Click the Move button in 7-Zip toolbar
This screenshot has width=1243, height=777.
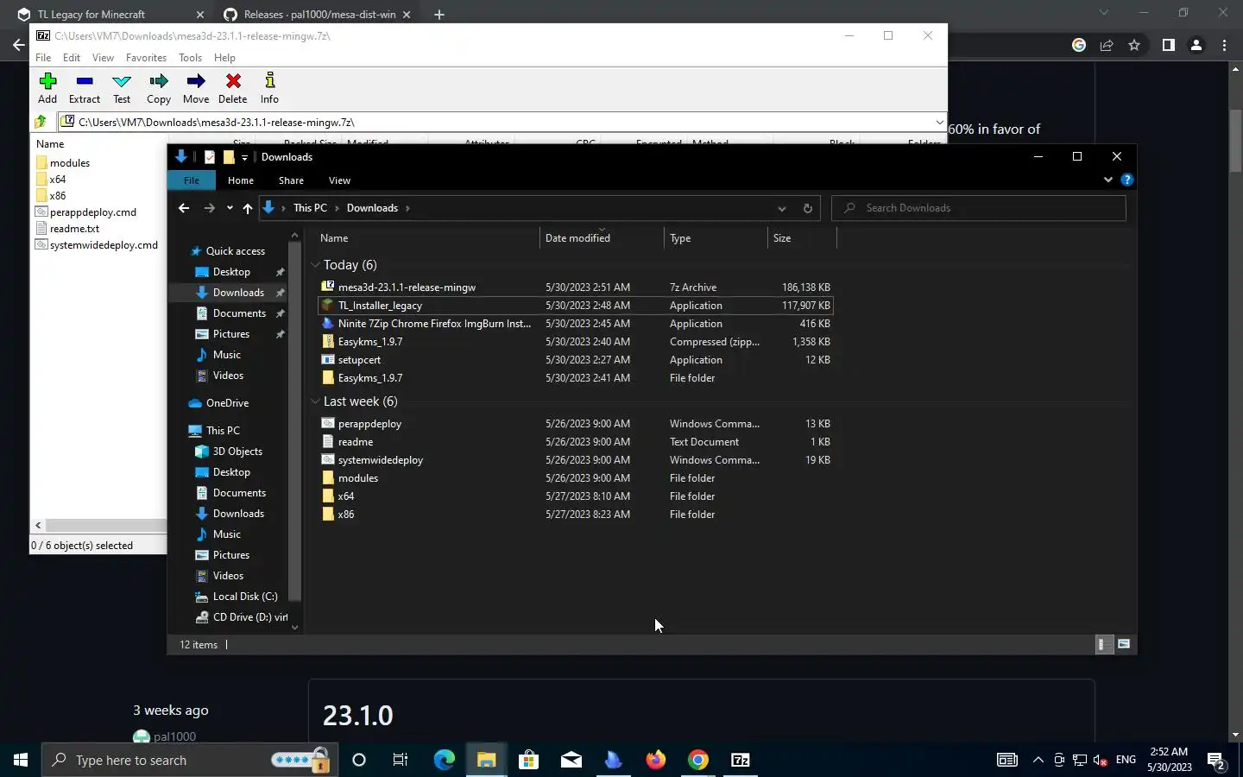click(196, 88)
